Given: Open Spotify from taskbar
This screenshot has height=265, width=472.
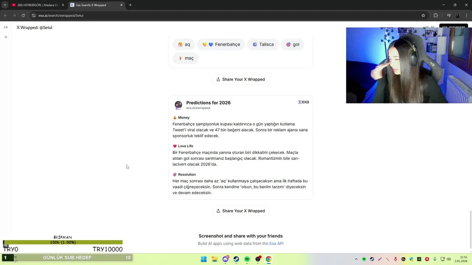Looking at the screenshot, I should coord(247,259).
